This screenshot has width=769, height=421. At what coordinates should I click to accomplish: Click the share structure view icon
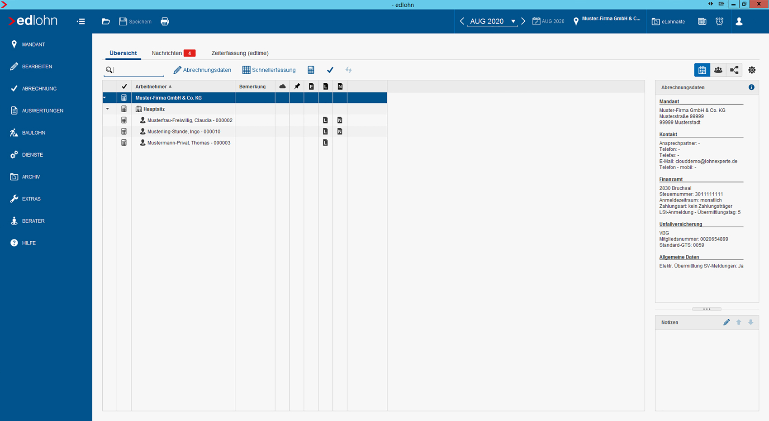[x=734, y=70]
